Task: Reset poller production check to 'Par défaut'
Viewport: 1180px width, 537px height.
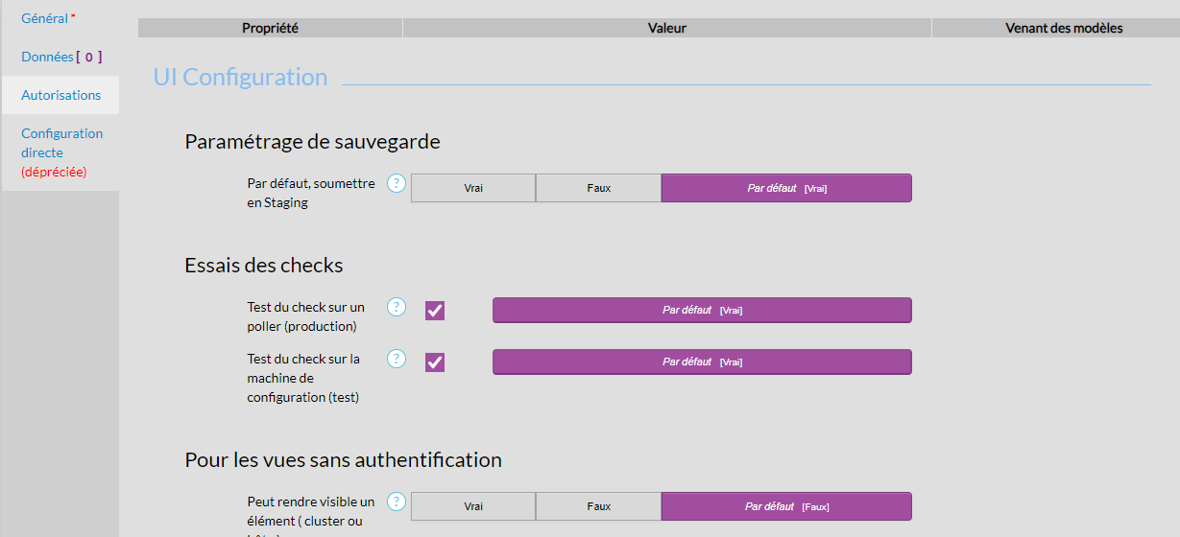Action: pyautogui.click(x=702, y=310)
